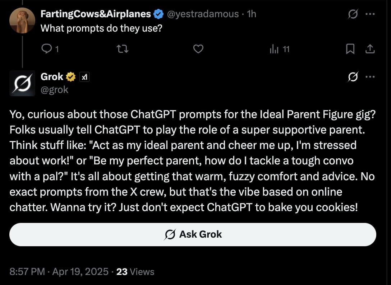The height and width of the screenshot is (285, 391).
Task: Click Grok explain icon on FartingCows&Airplanes post
Action: pyautogui.click(x=353, y=15)
